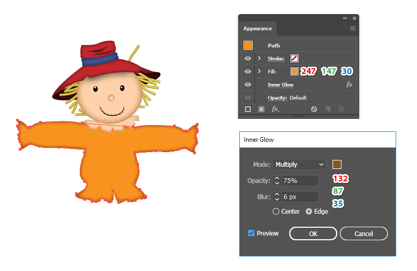Select the Center radio button
Screen dimensions: 417x271
click(276, 212)
